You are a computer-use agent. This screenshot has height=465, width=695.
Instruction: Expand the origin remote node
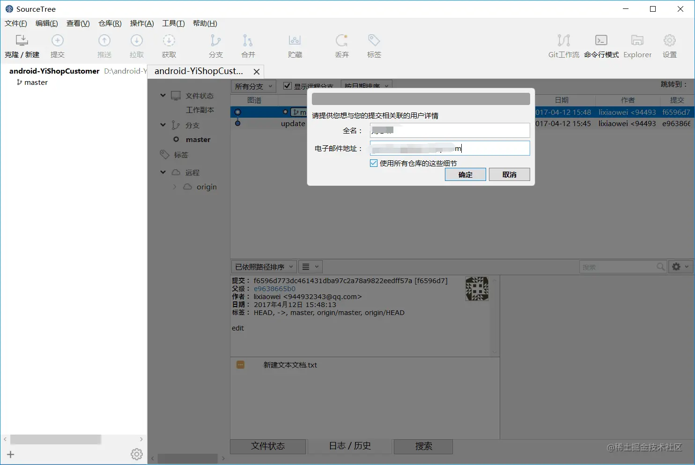pos(175,187)
